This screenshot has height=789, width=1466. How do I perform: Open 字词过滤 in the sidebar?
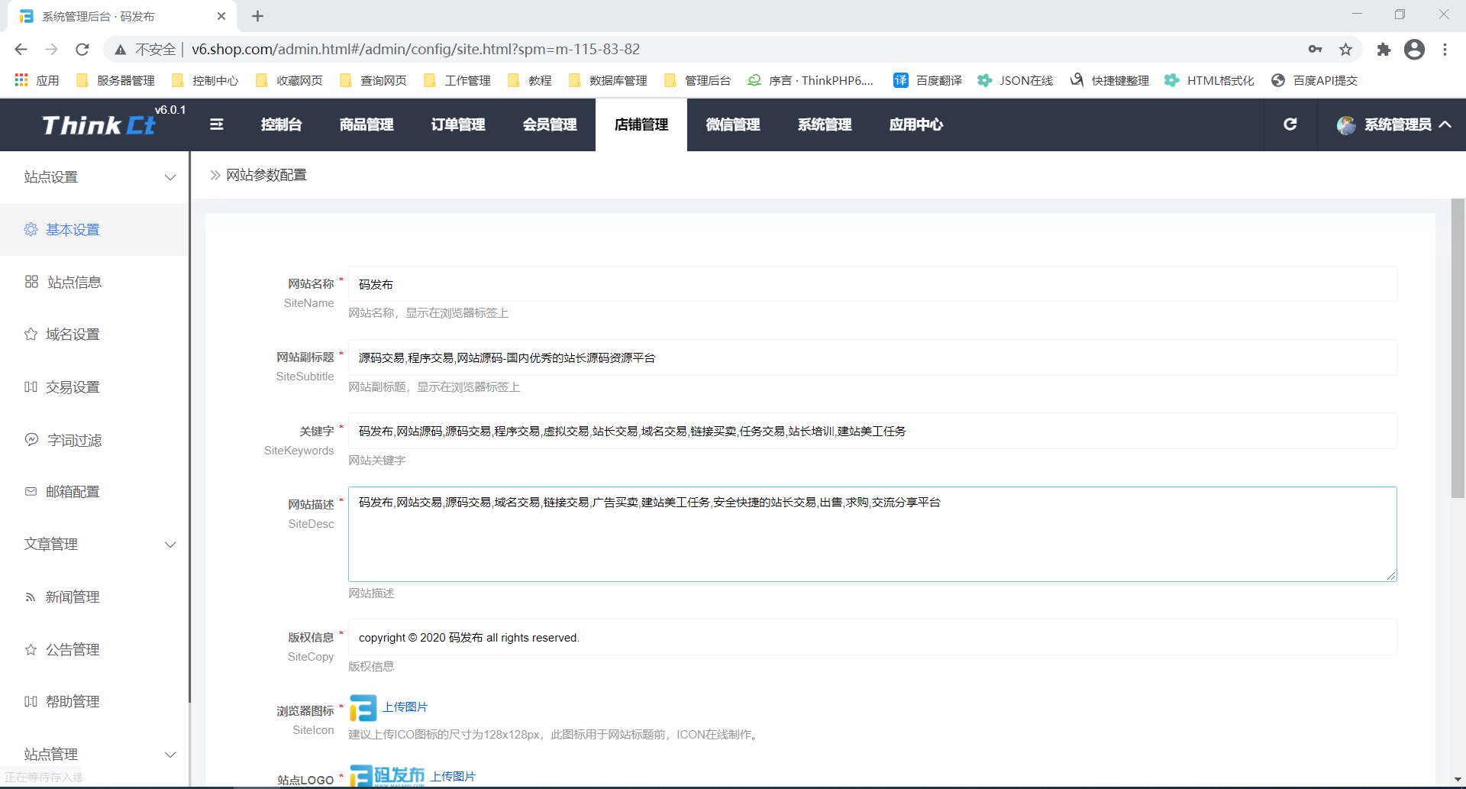coord(74,441)
